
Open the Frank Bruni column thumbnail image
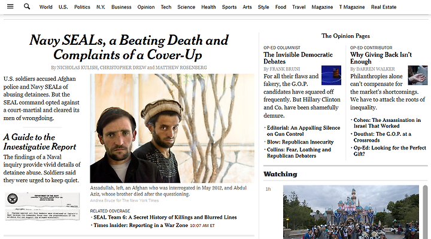pos(331,75)
